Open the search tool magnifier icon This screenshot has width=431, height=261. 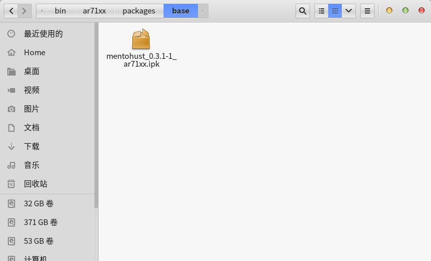tap(303, 11)
